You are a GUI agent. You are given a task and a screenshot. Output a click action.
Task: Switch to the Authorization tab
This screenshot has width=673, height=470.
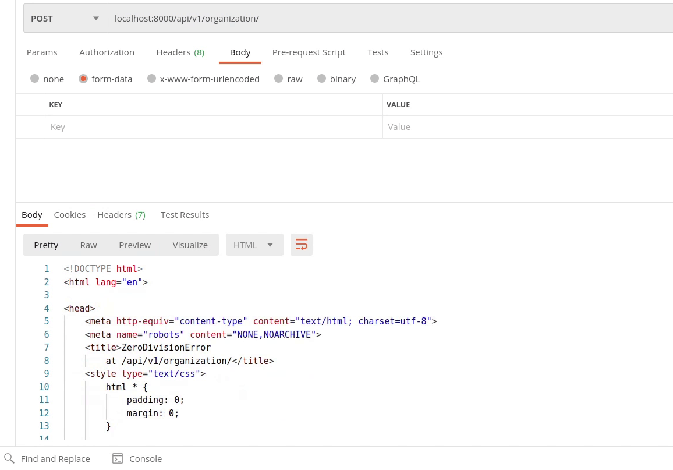point(107,52)
